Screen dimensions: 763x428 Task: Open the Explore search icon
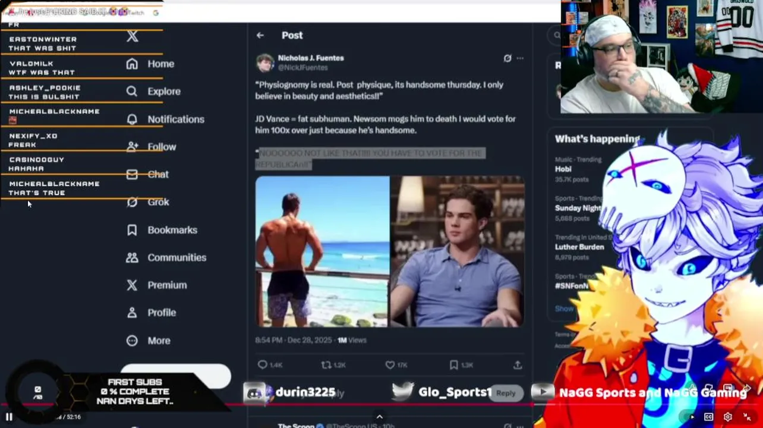tap(132, 91)
